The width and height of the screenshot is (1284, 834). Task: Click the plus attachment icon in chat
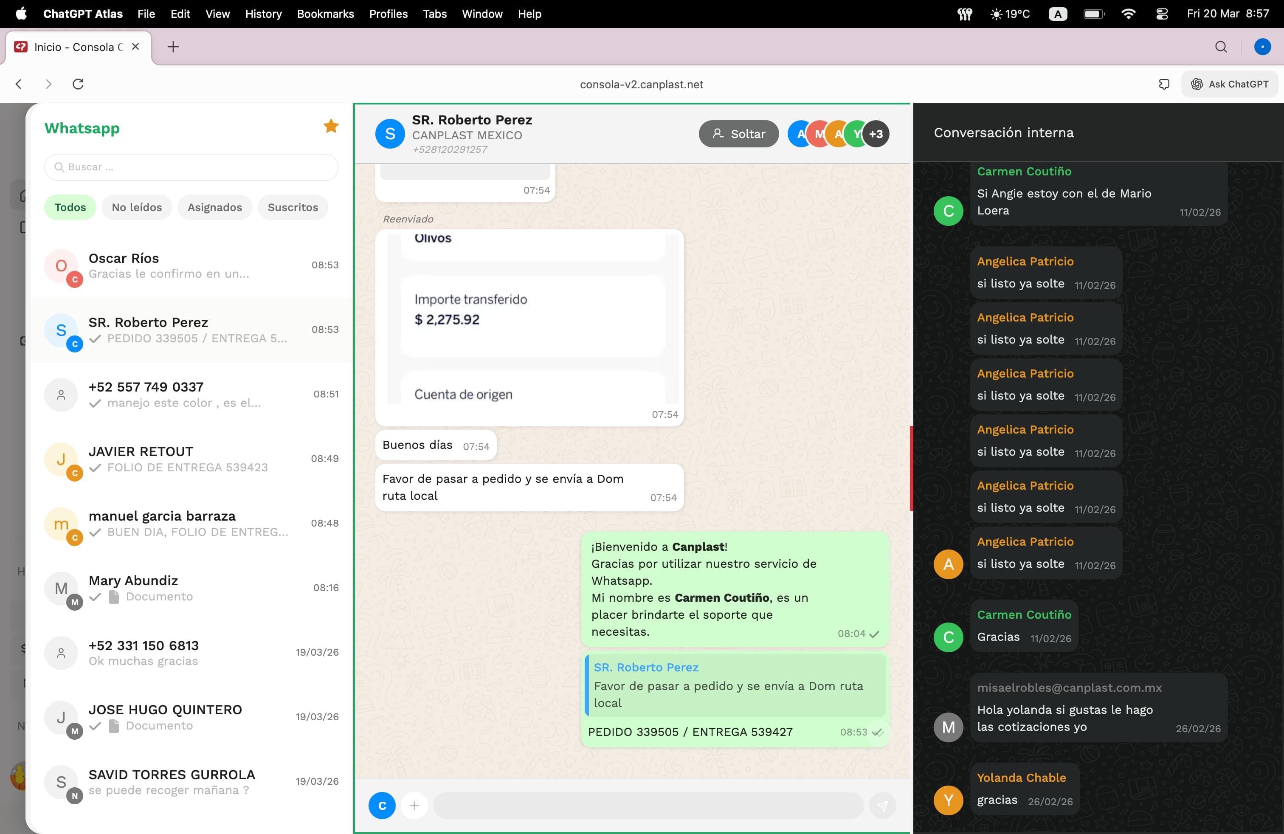[x=414, y=806]
